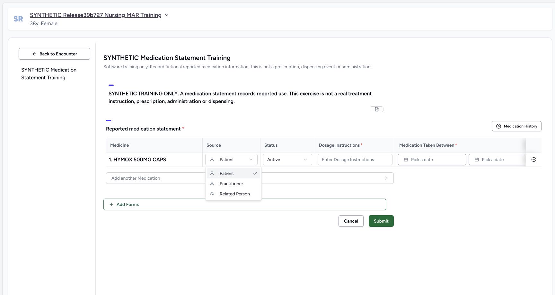
Task: Click Back to Encounter button
Action: click(x=54, y=54)
